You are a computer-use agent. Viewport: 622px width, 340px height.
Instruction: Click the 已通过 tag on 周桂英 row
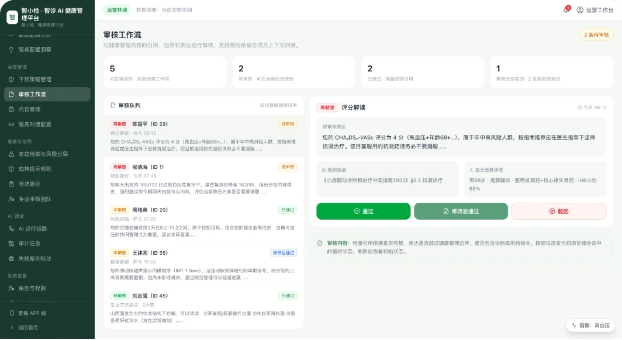(x=288, y=210)
